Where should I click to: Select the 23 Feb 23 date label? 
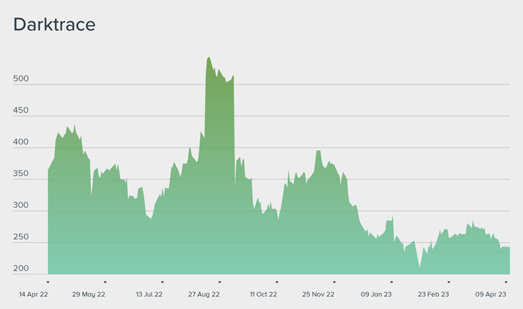pyautogui.click(x=434, y=294)
